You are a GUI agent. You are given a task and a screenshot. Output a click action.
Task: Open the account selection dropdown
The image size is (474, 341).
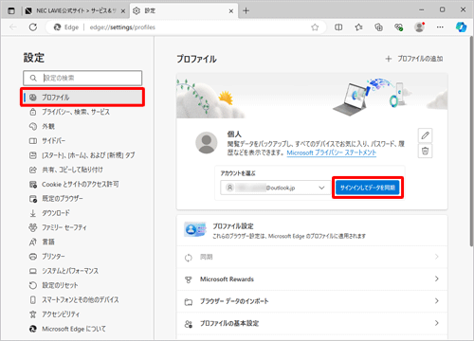click(275, 188)
